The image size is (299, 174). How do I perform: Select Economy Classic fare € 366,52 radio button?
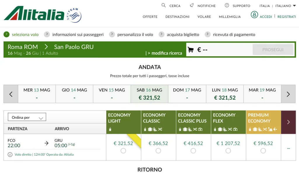click(158, 151)
